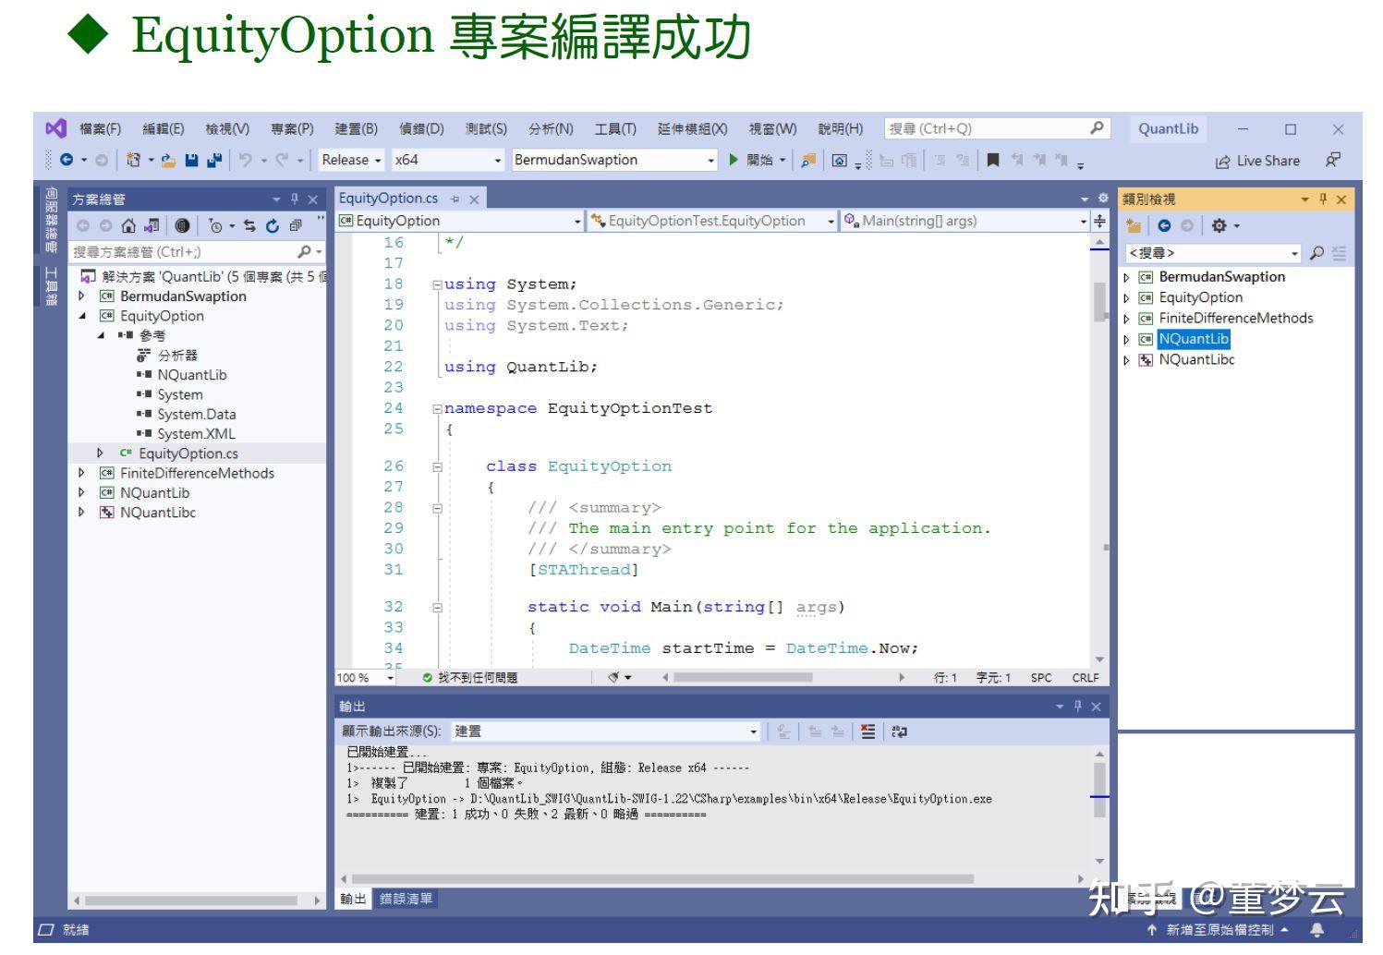
Task: Toggle auto-hide pin on Output panel
Action: 1077,707
